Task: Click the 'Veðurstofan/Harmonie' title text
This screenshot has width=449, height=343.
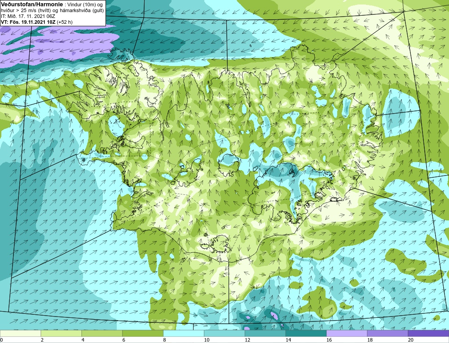Action: pyautogui.click(x=31, y=4)
